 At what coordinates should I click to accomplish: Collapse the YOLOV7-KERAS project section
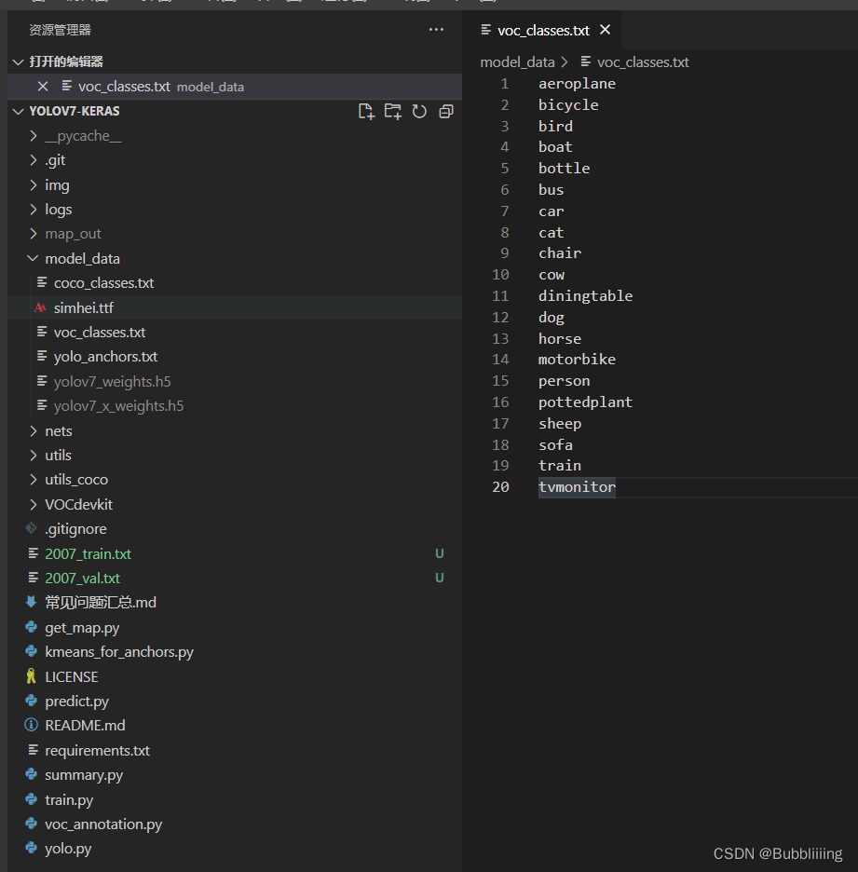pos(19,111)
